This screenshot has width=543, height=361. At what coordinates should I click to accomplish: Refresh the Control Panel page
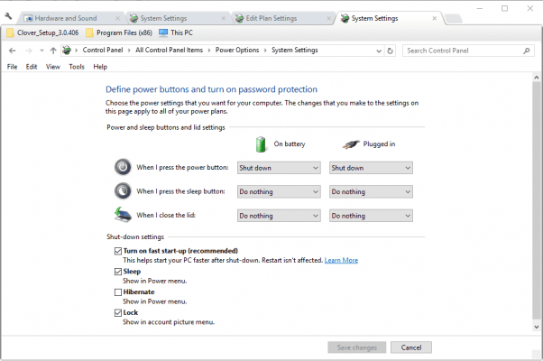click(x=390, y=51)
